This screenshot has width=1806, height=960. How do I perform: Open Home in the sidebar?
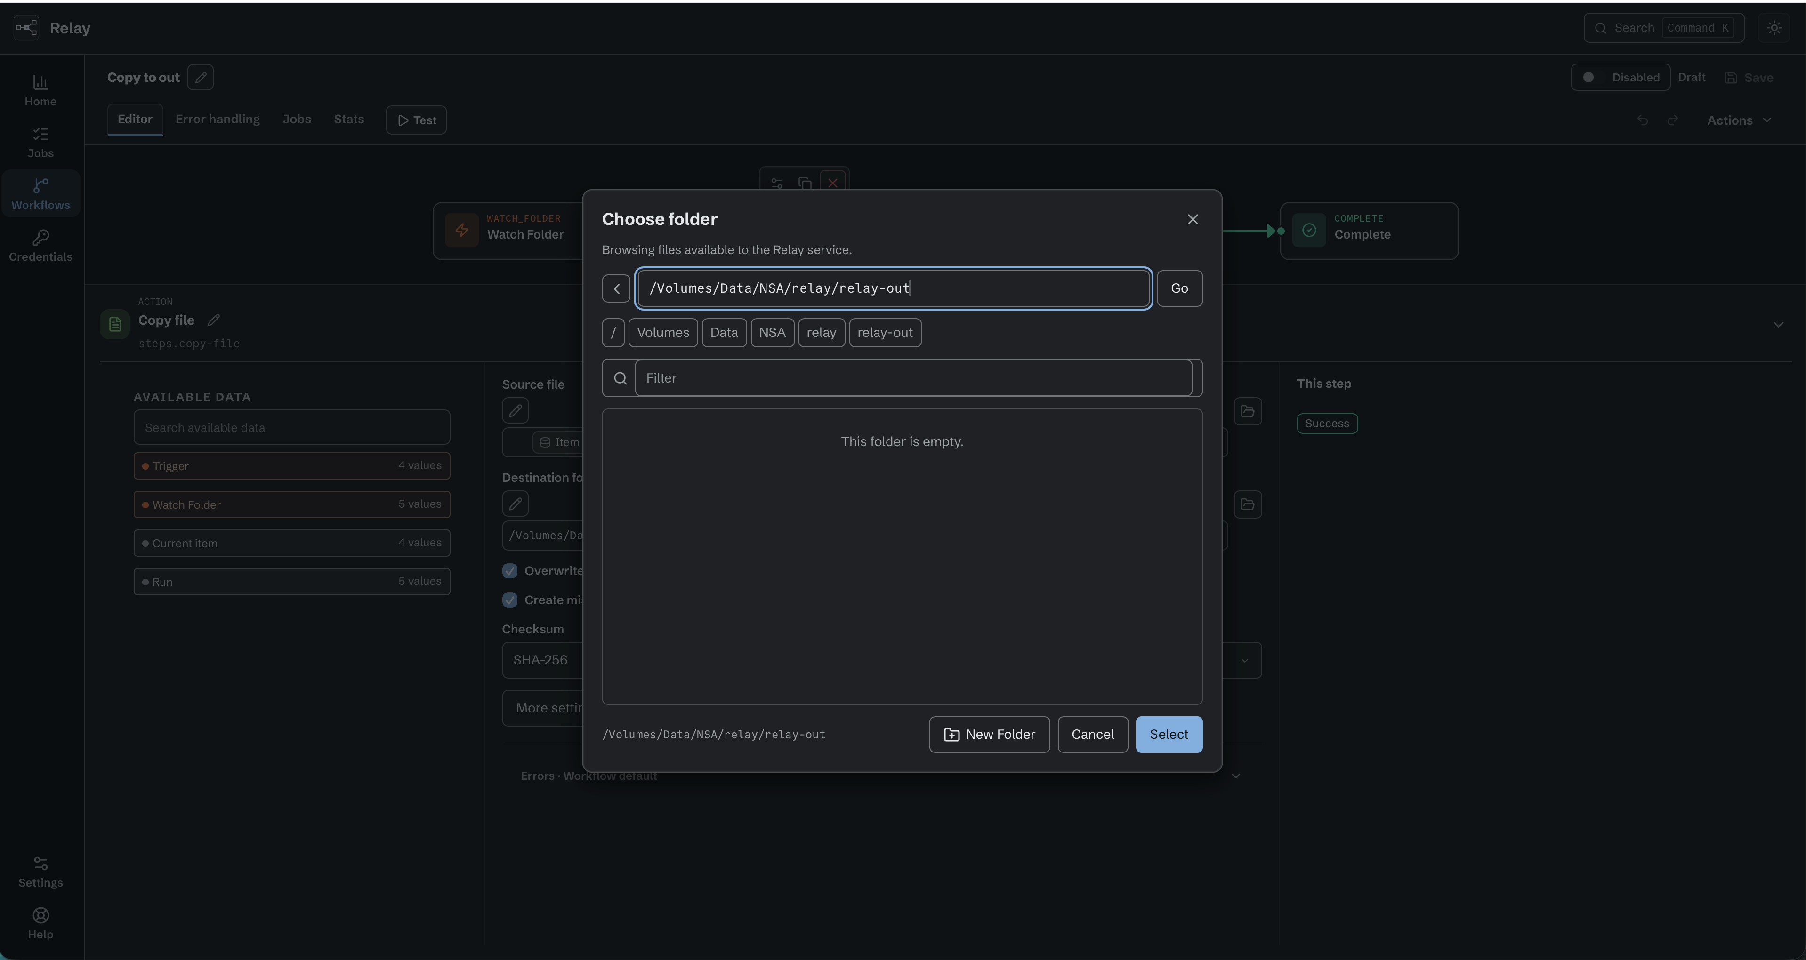pos(40,91)
